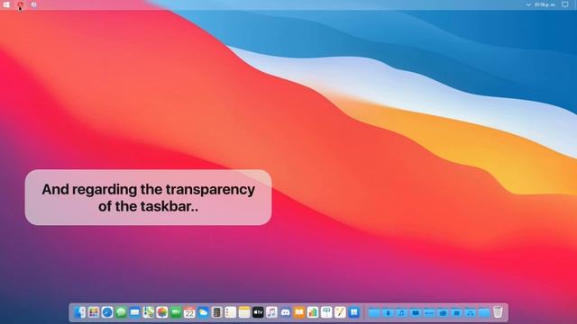This screenshot has height=324, width=577.
Task: Open Calendar showing 22 in dock
Action: pos(189,312)
